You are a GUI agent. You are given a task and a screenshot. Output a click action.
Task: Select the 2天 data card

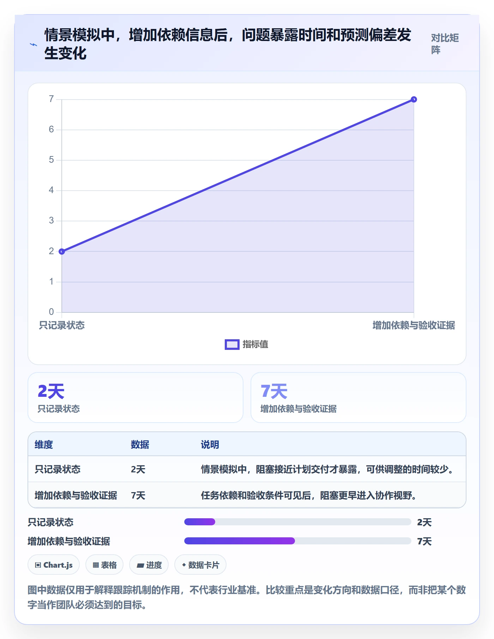click(x=135, y=398)
